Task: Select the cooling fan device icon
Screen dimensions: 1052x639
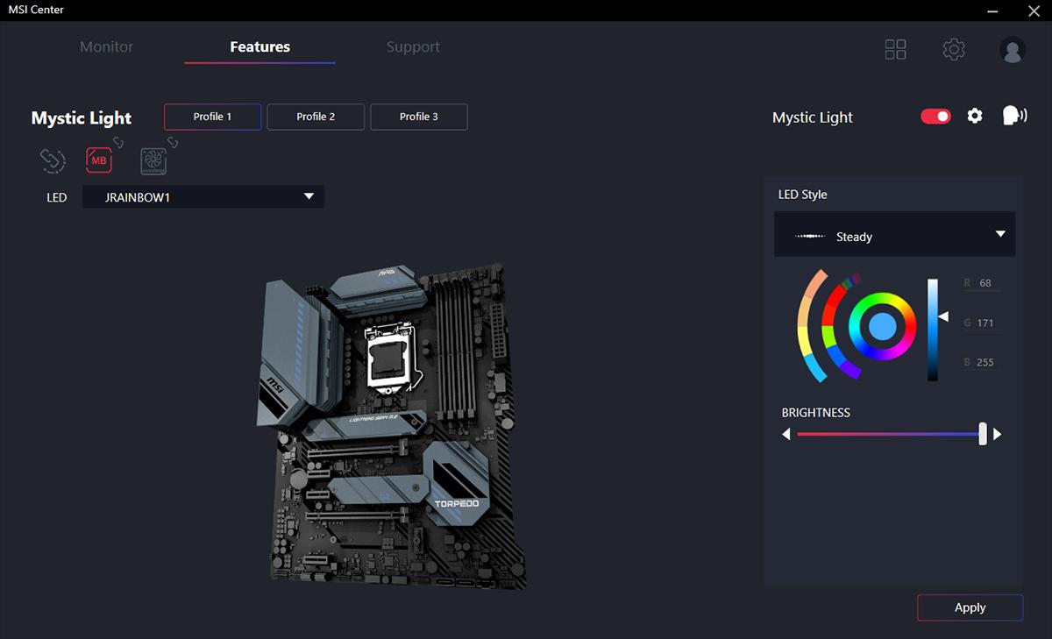Action: pyautogui.click(x=153, y=161)
